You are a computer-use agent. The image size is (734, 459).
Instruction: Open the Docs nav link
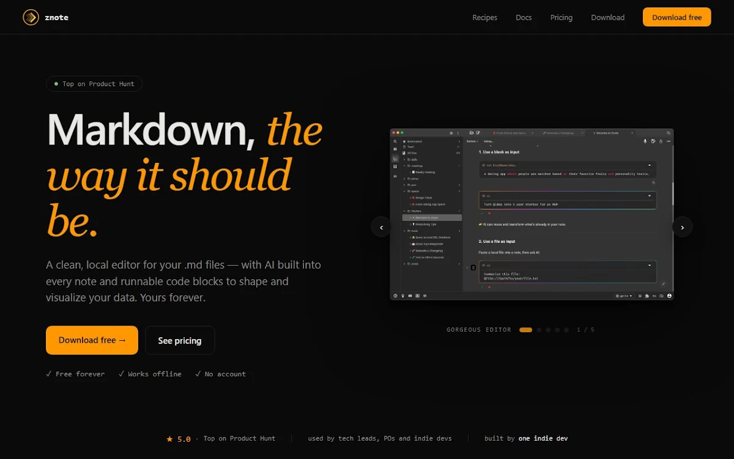tap(524, 18)
